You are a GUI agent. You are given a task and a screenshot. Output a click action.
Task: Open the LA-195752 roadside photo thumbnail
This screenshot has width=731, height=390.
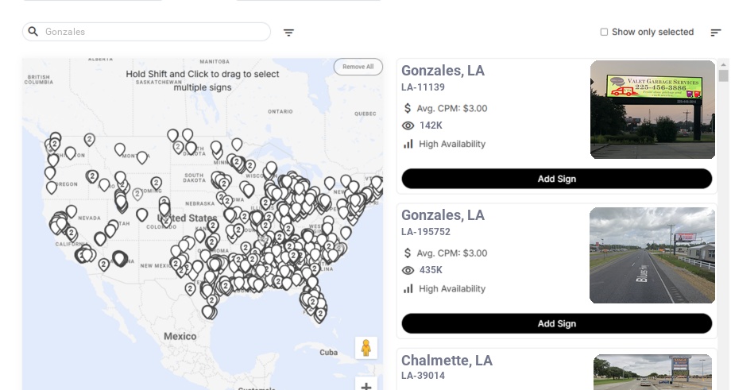652,255
